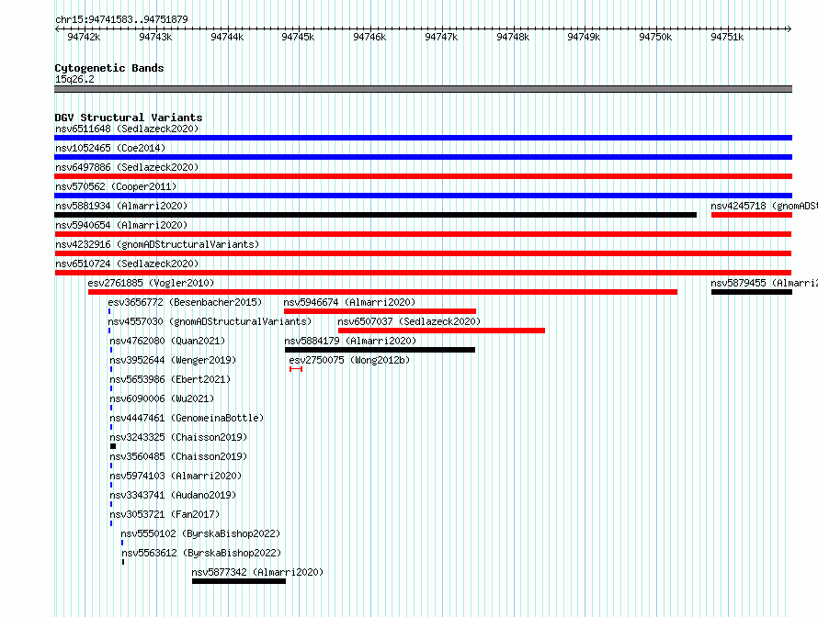Select the esv3656772 (Besenbacher2015) label
This screenshot has width=818, height=617.
(185, 302)
